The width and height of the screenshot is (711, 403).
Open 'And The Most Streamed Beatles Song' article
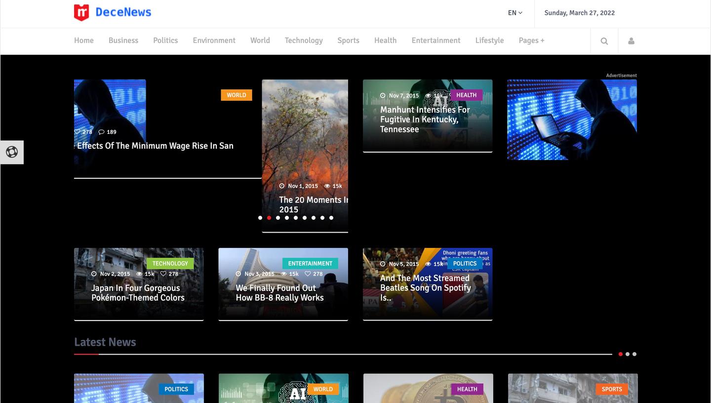point(426,288)
